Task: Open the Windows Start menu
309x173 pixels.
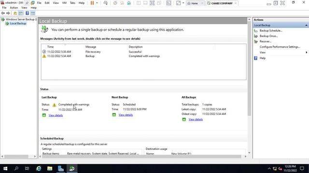Action: 5,169
